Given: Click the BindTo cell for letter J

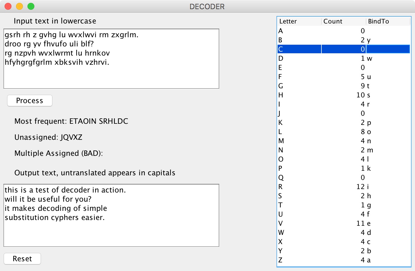Looking at the screenshot, I should click(388, 113).
